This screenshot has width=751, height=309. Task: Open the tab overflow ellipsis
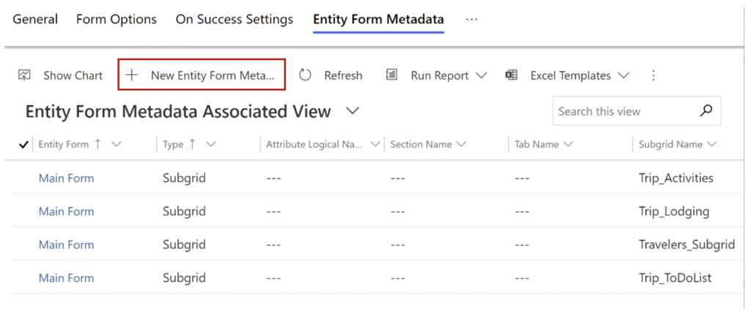point(472,19)
